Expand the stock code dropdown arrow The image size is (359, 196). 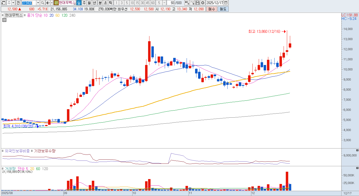click(38, 3)
